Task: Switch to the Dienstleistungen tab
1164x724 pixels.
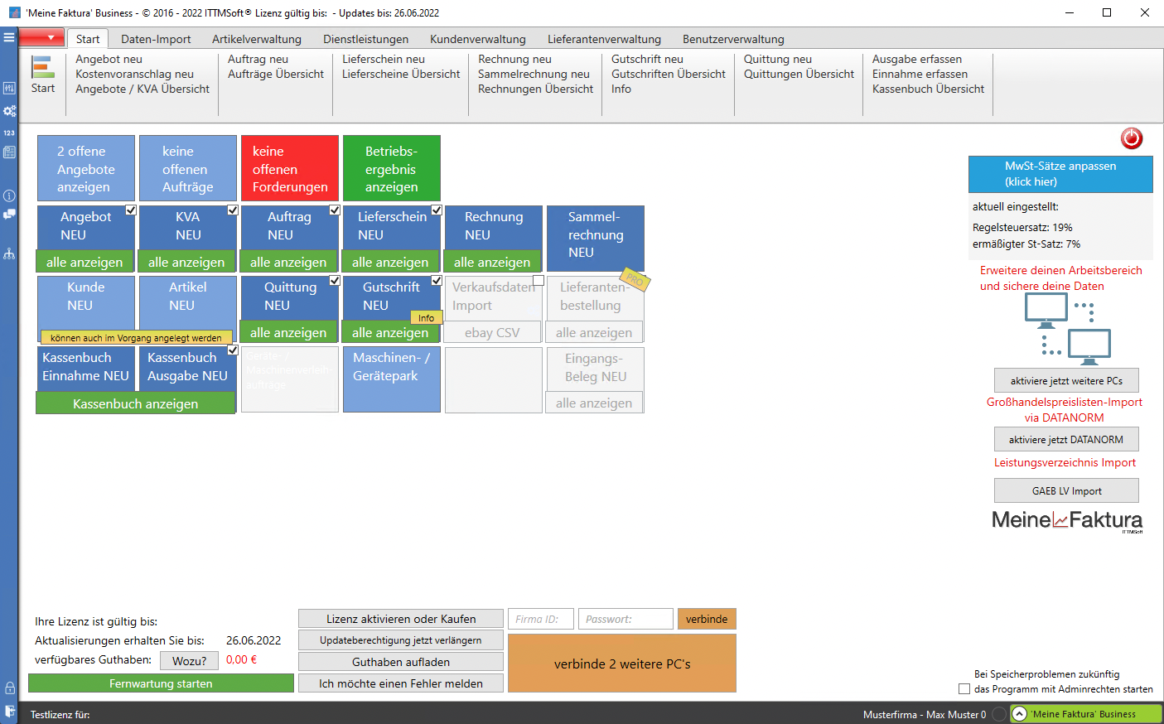Action: (x=365, y=39)
